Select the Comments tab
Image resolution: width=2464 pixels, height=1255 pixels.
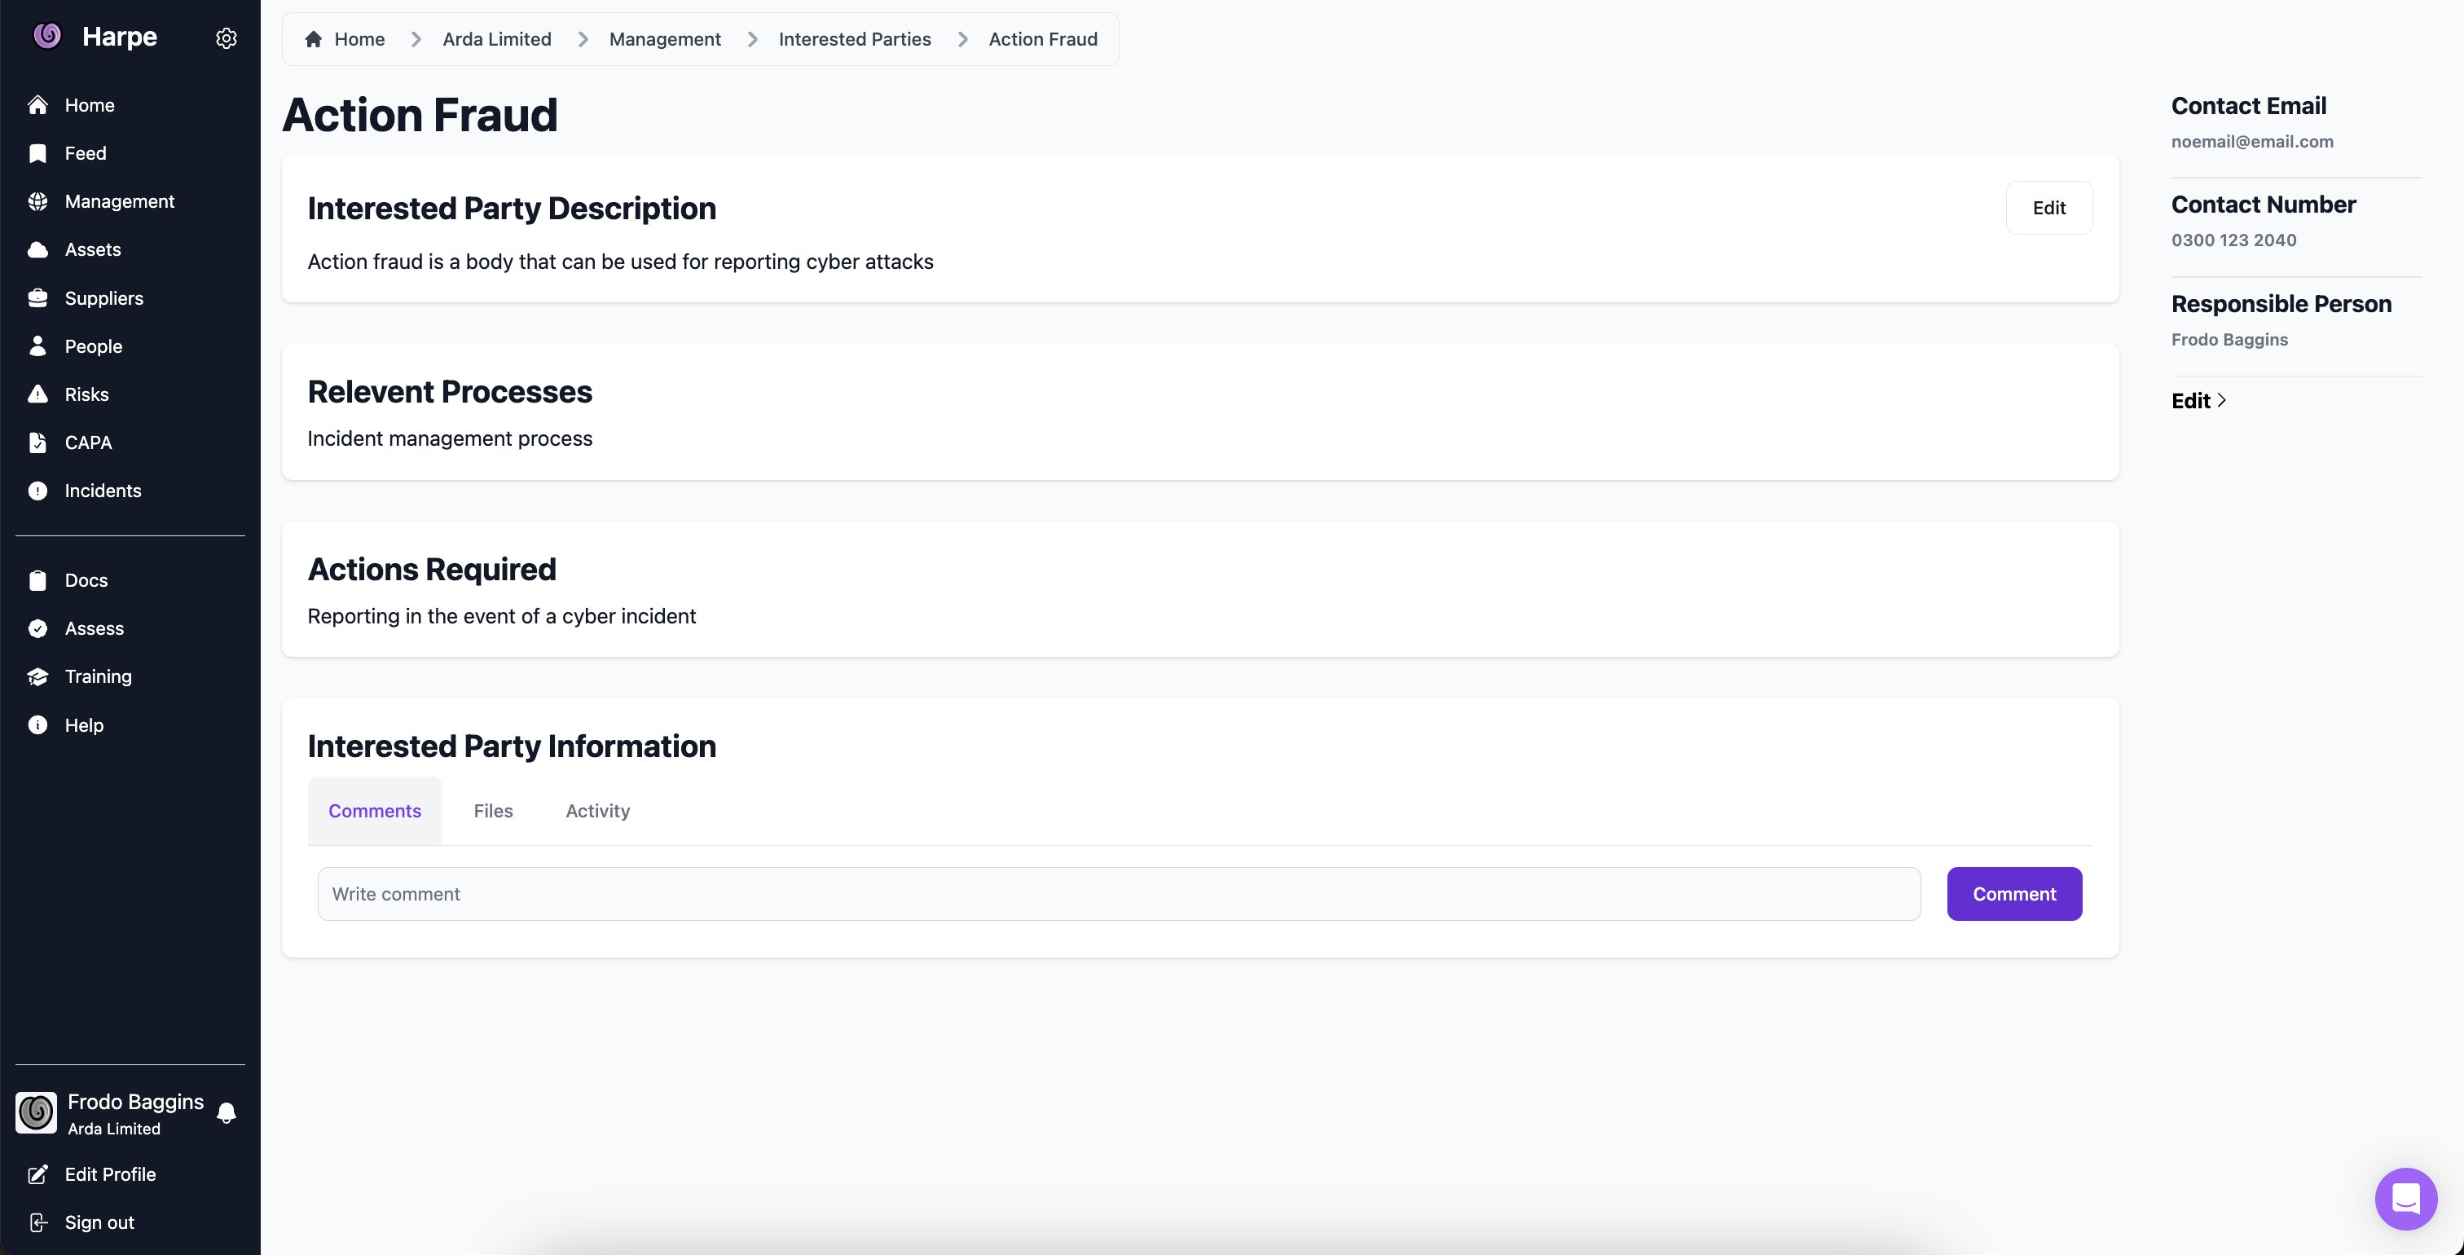pos(374,811)
